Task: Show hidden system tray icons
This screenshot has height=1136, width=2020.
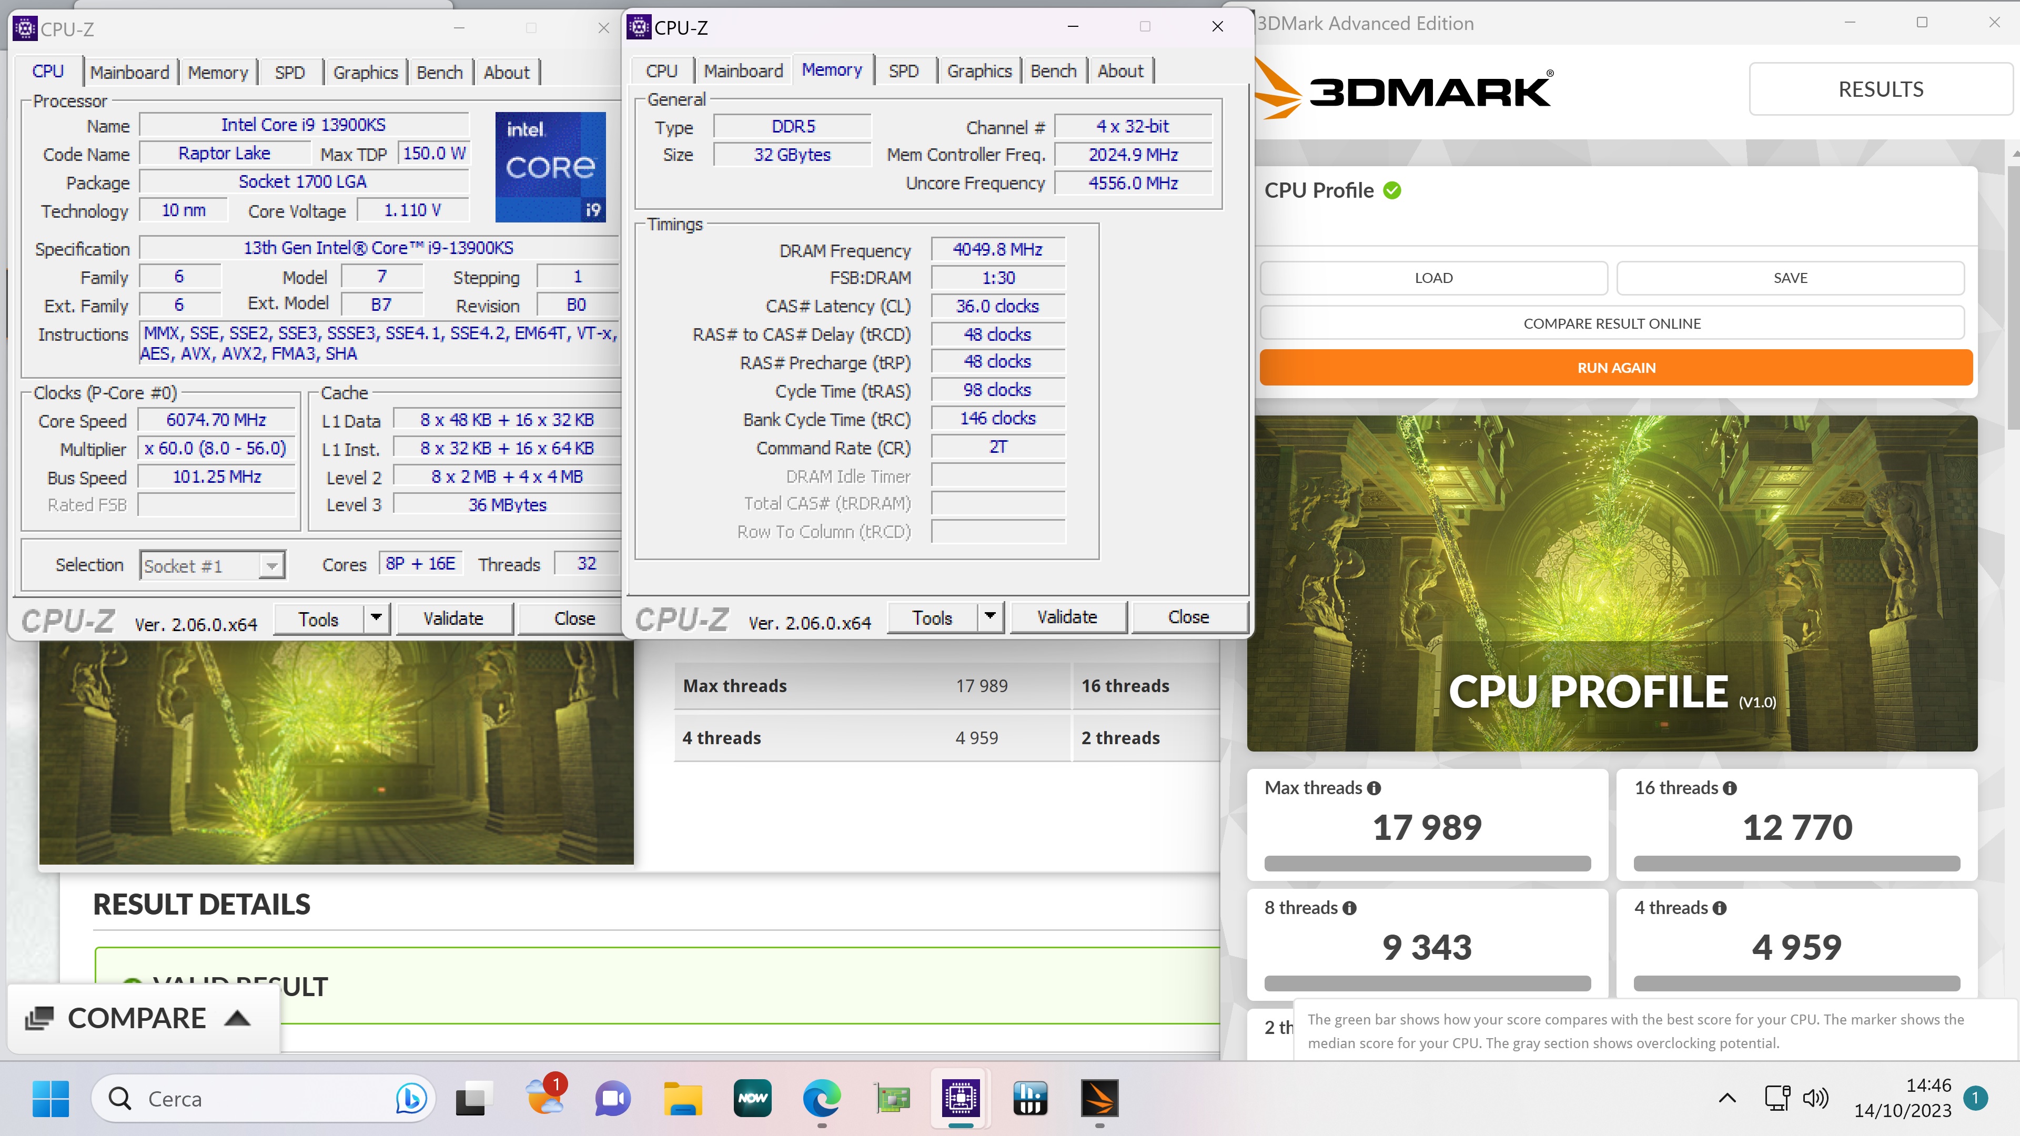Action: pyautogui.click(x=1728, y=1098)
